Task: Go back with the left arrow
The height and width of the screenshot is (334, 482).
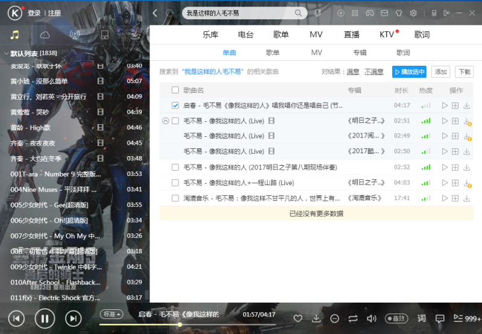Action: (x=155, y=13)
